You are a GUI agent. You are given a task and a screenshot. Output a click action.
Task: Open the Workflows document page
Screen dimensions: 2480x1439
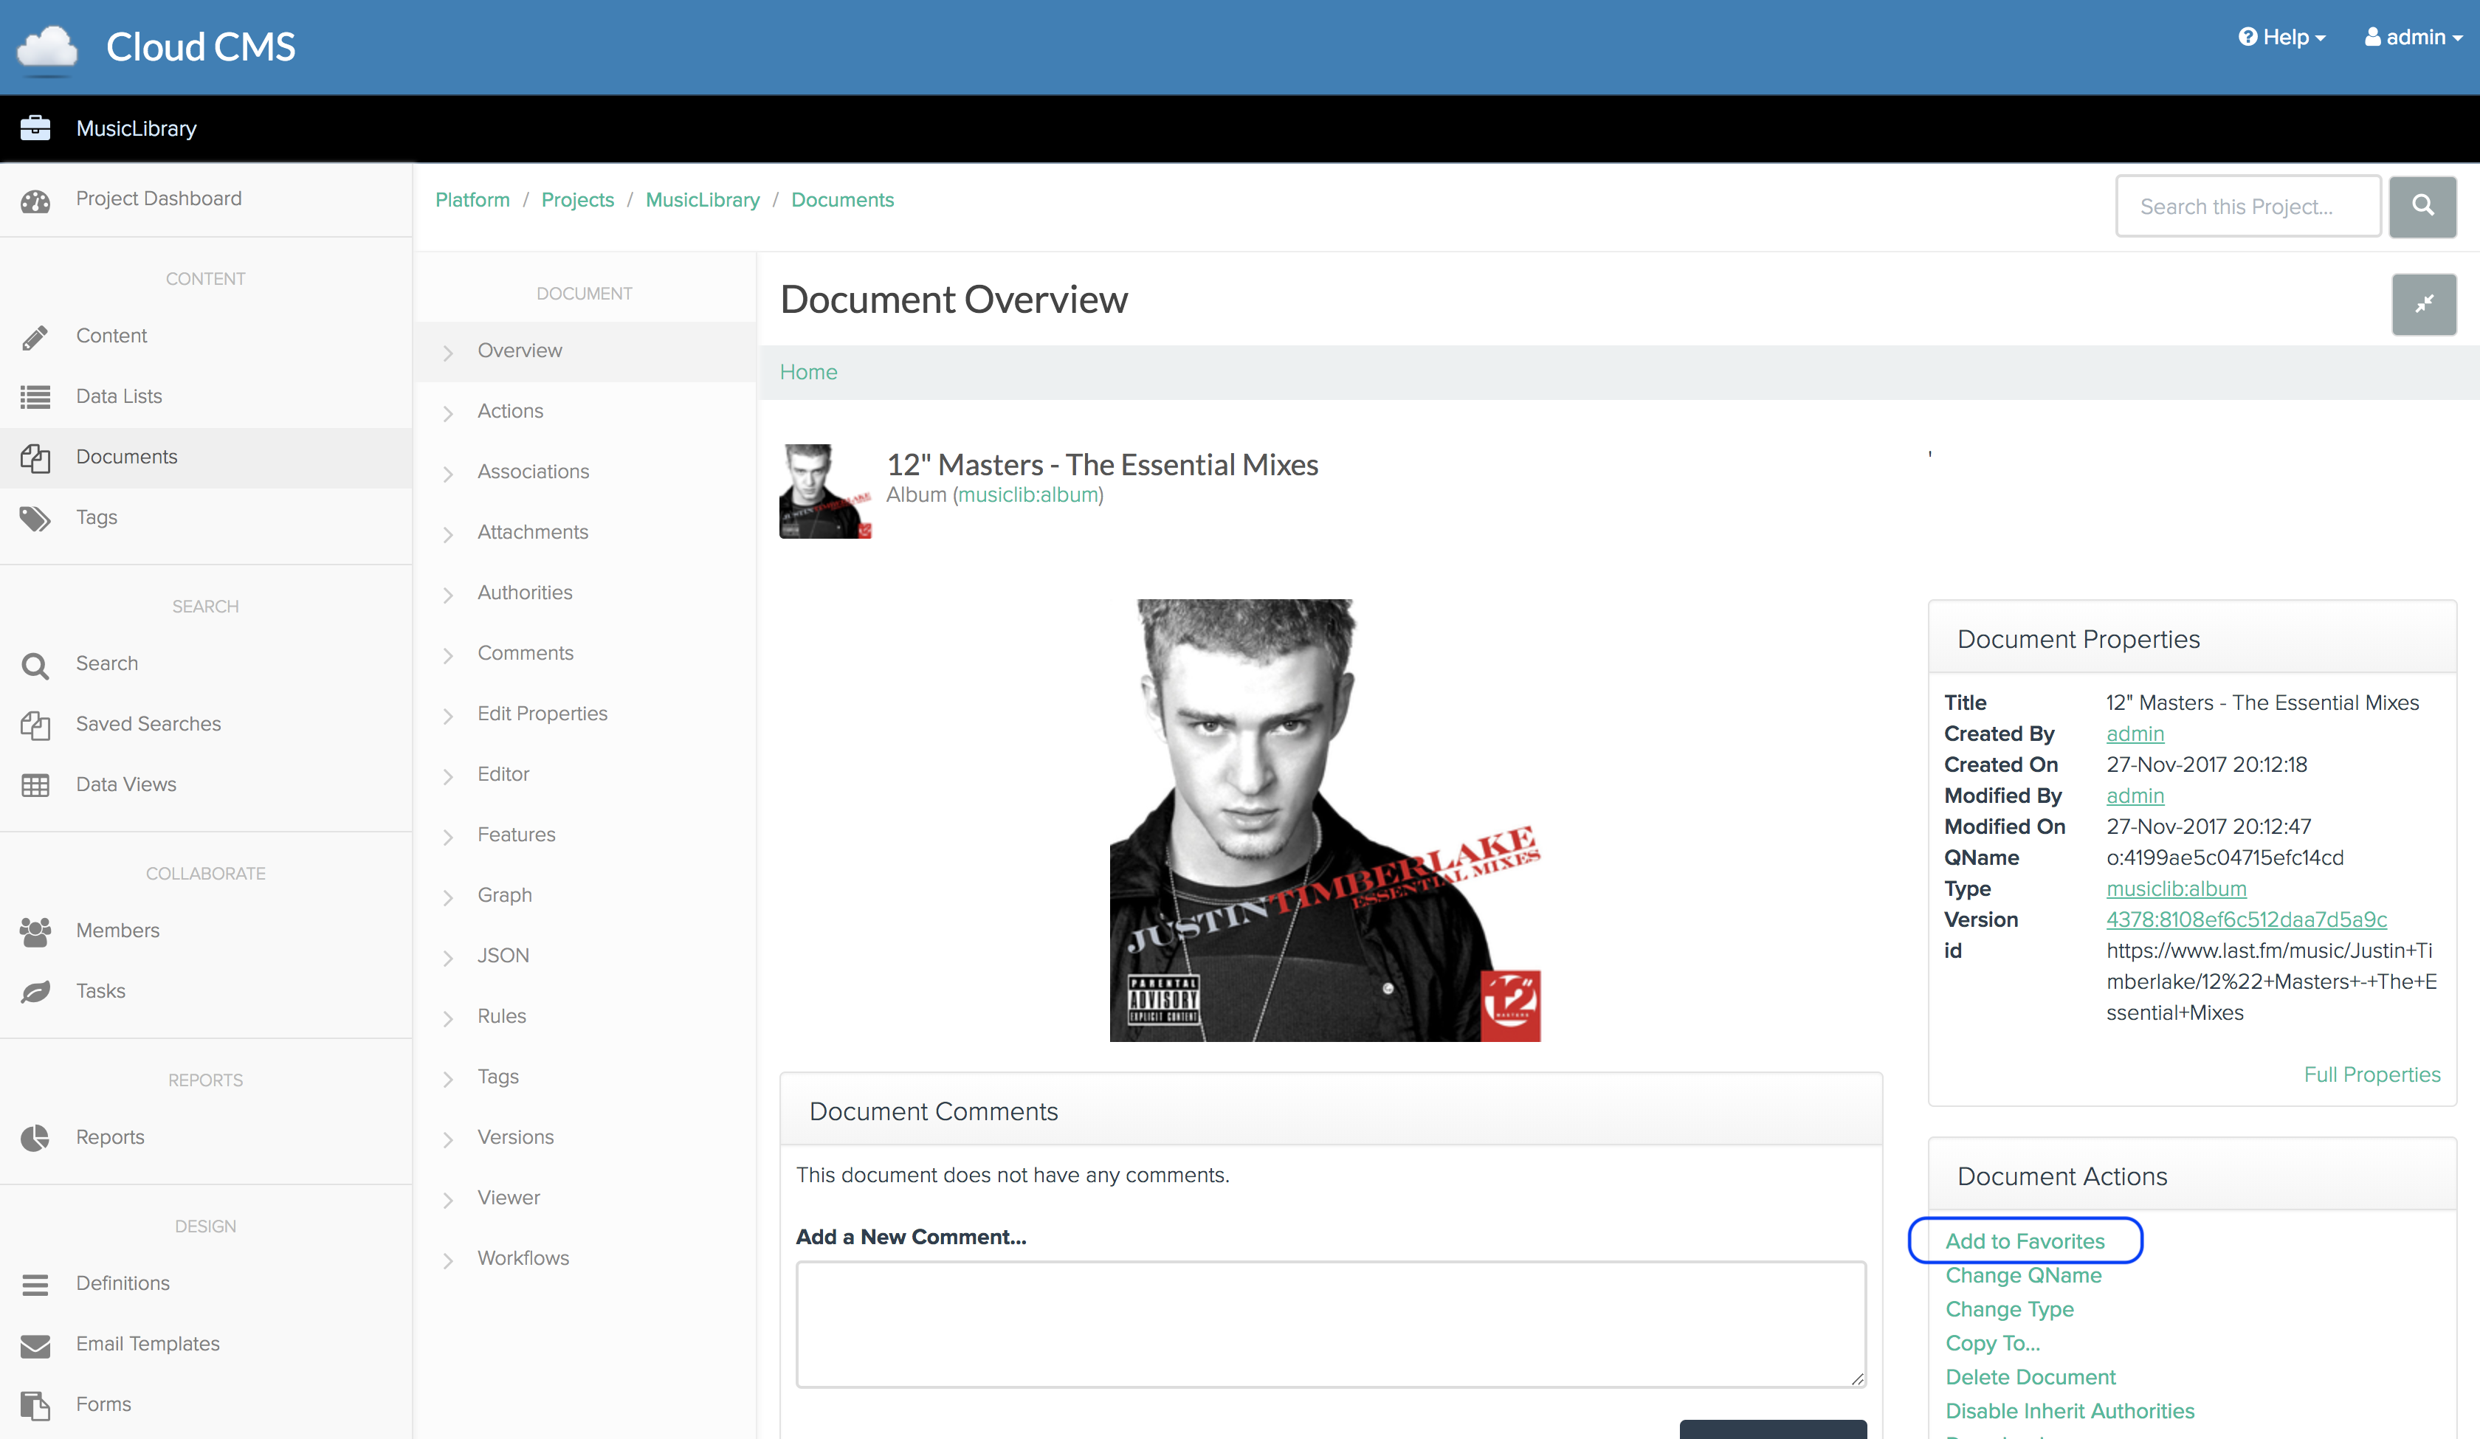pos(523,1258)
